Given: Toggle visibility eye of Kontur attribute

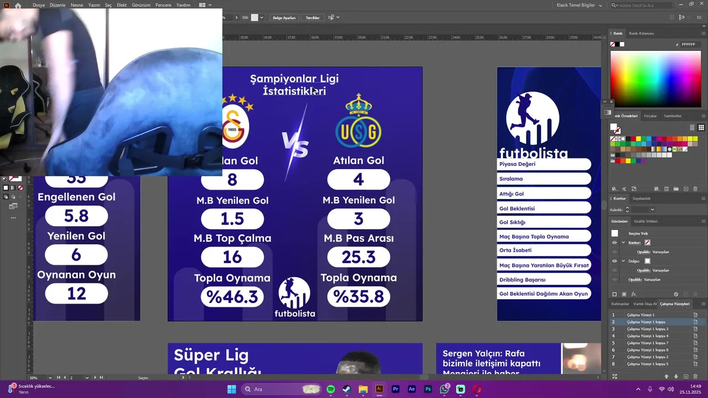Looking at the screenshot, I should 614,243.
